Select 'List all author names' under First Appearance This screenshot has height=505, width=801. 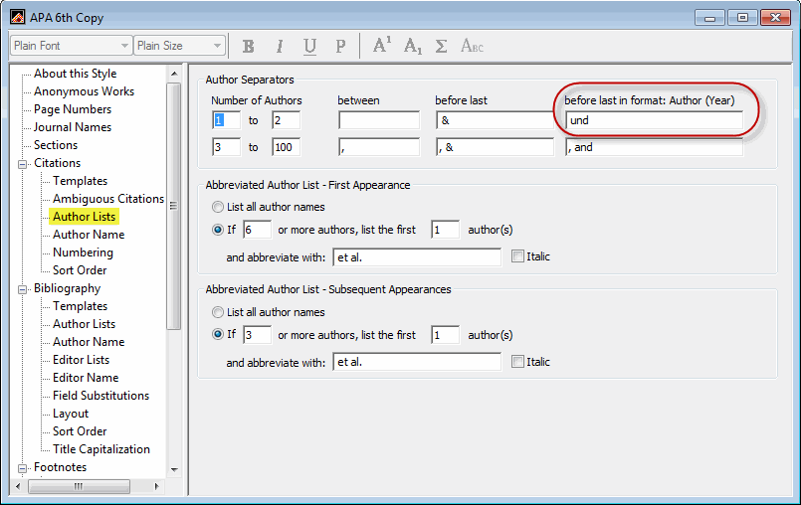[218, 207]
